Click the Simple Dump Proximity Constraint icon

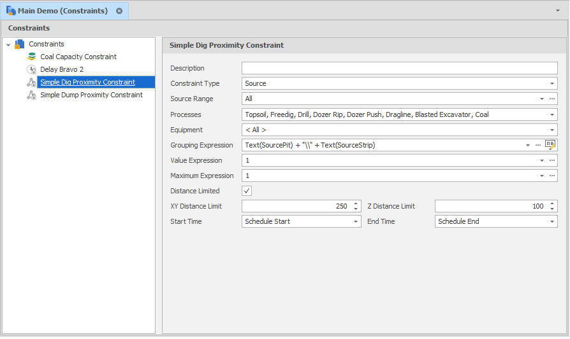31,95
